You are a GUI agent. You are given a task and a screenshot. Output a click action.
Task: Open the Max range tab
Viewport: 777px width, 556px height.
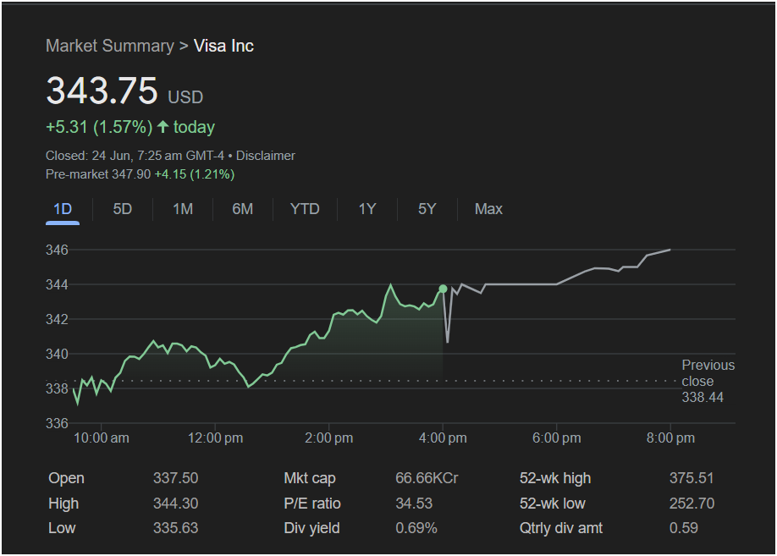click(488, 209)
